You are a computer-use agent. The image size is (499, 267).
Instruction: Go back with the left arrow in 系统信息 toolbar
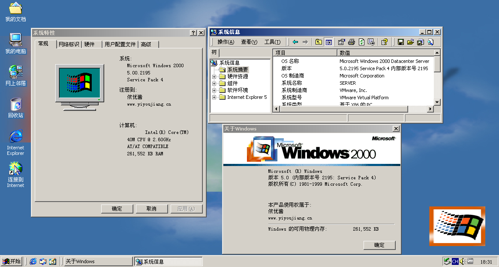(295, 42)
